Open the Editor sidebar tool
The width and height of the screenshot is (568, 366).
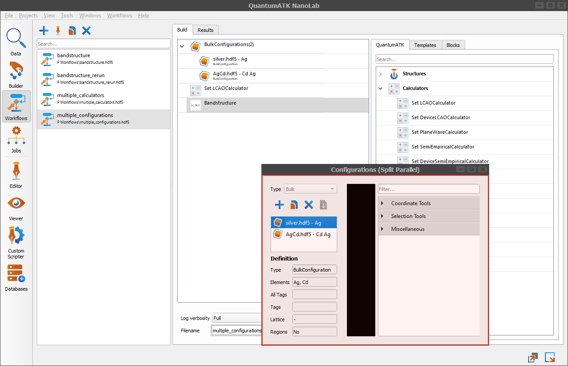[16, 175]
